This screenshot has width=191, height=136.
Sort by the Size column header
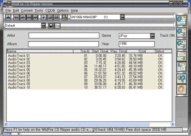point(136,51)
